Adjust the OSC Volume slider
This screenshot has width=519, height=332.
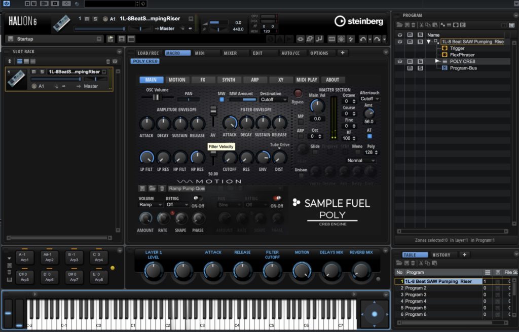click(157, 97)
